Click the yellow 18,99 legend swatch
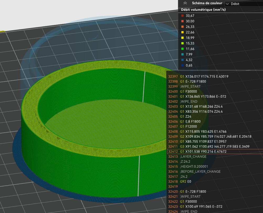 (x=183, y=38)
